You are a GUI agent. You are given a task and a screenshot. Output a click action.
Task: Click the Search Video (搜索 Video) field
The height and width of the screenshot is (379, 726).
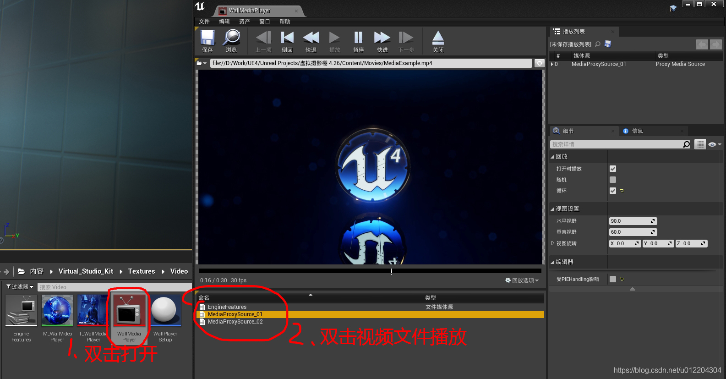click(115, 287)
